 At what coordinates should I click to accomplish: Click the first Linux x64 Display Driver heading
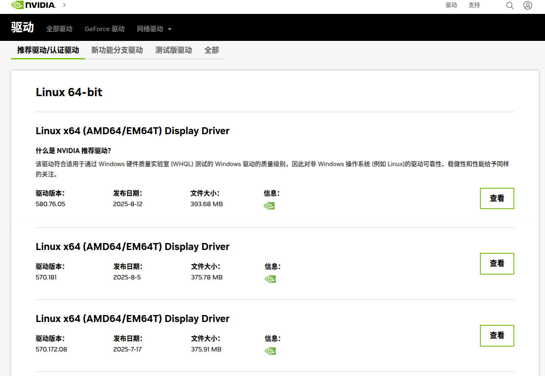(x=133, y=131)
